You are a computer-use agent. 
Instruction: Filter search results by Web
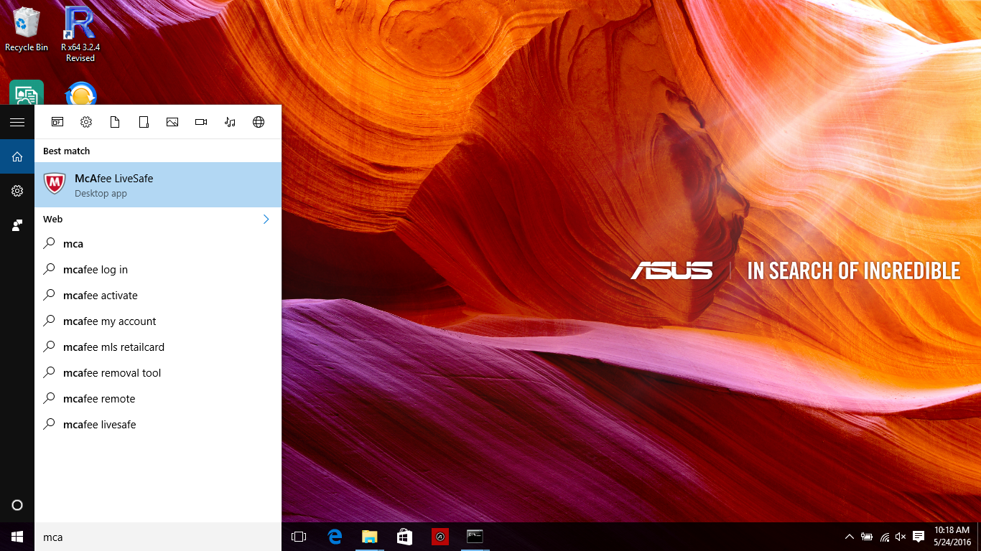259,122
